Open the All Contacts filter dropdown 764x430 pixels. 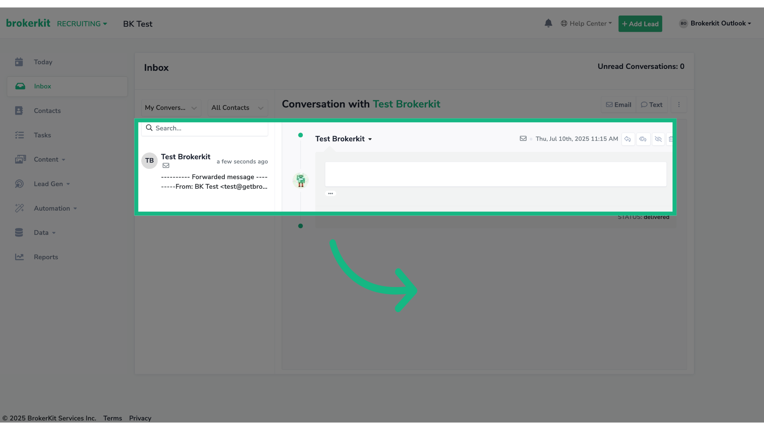coord(238,108)
